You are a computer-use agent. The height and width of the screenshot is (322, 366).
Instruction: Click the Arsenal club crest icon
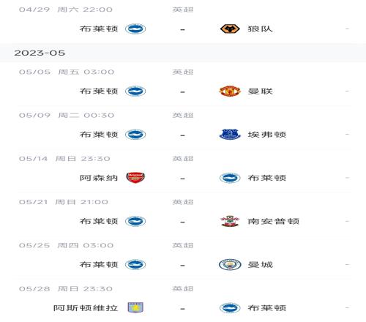pos(135,178)
